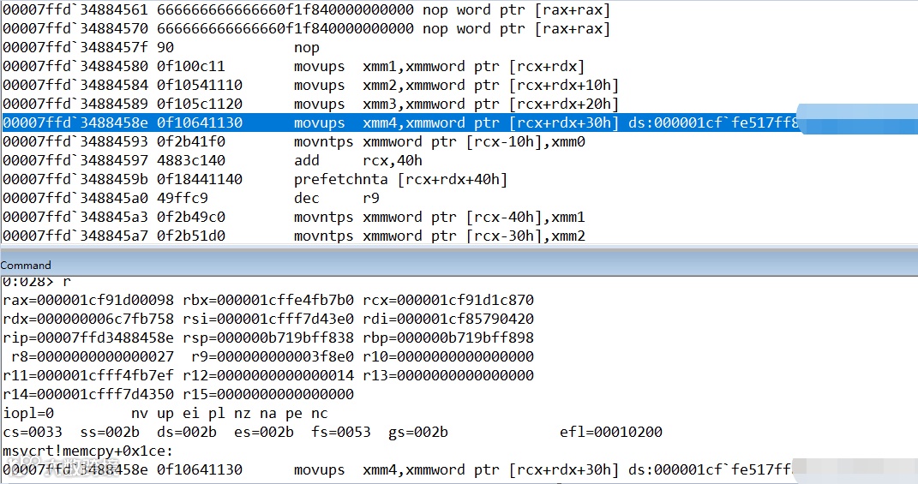Select the movups xmm1 instruction line
The image size is (918, 484).
tap(294, 66)
